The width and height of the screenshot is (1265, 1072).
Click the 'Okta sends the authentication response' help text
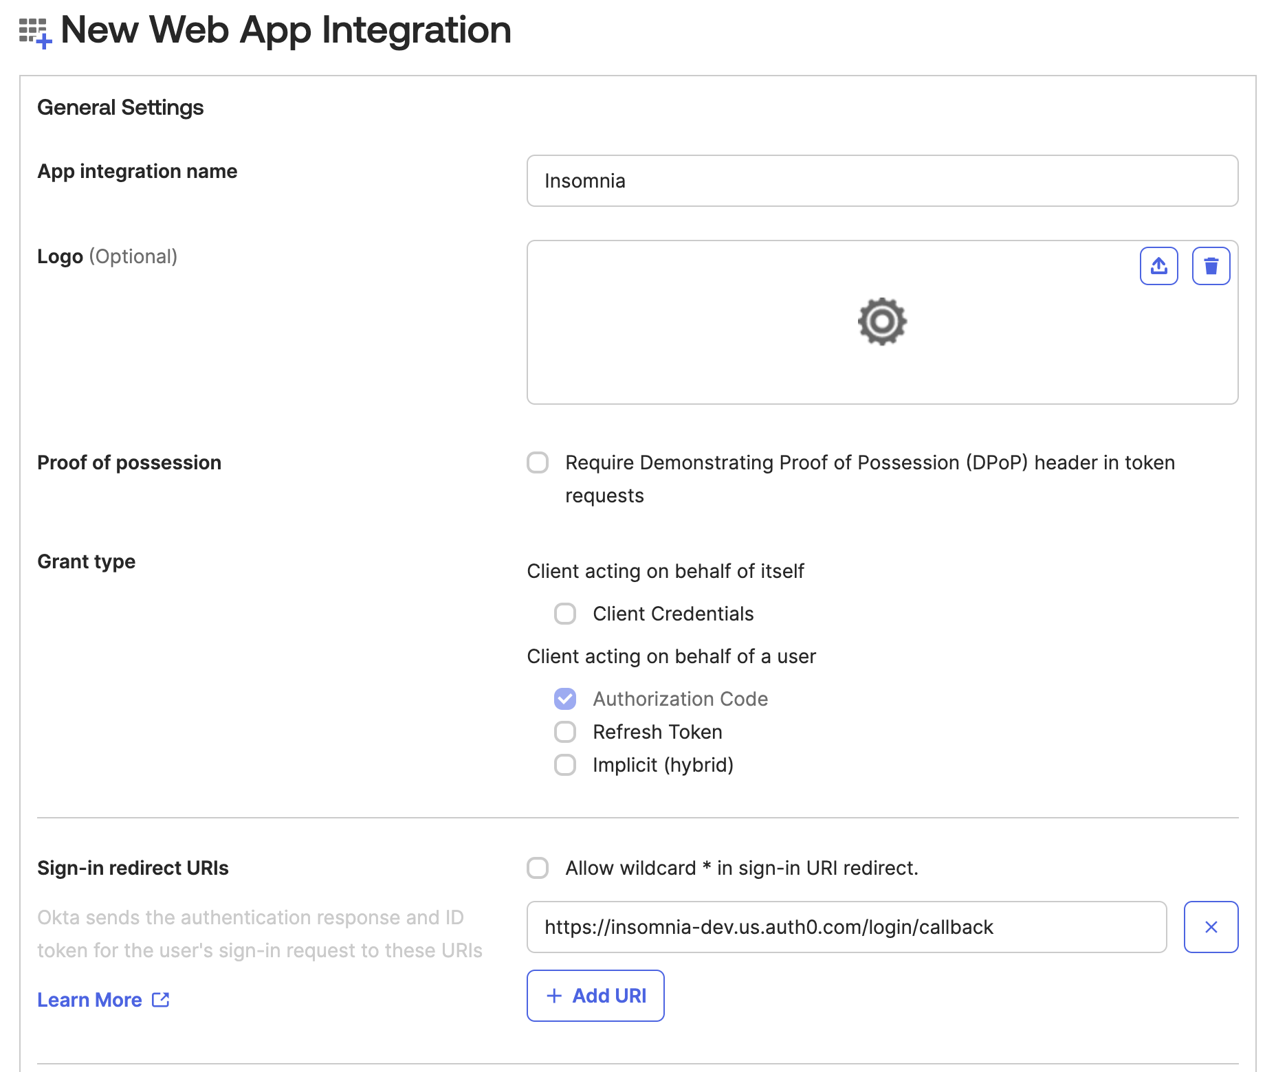(260, 934)
